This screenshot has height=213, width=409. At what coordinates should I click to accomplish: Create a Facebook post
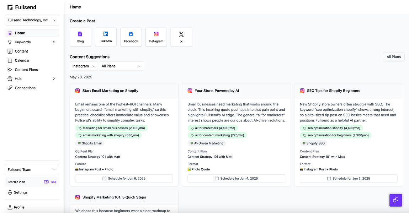point(131,37)
